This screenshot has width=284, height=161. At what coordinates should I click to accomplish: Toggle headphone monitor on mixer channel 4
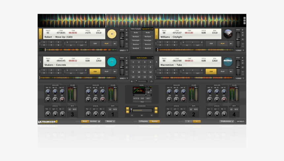[231, 109]
